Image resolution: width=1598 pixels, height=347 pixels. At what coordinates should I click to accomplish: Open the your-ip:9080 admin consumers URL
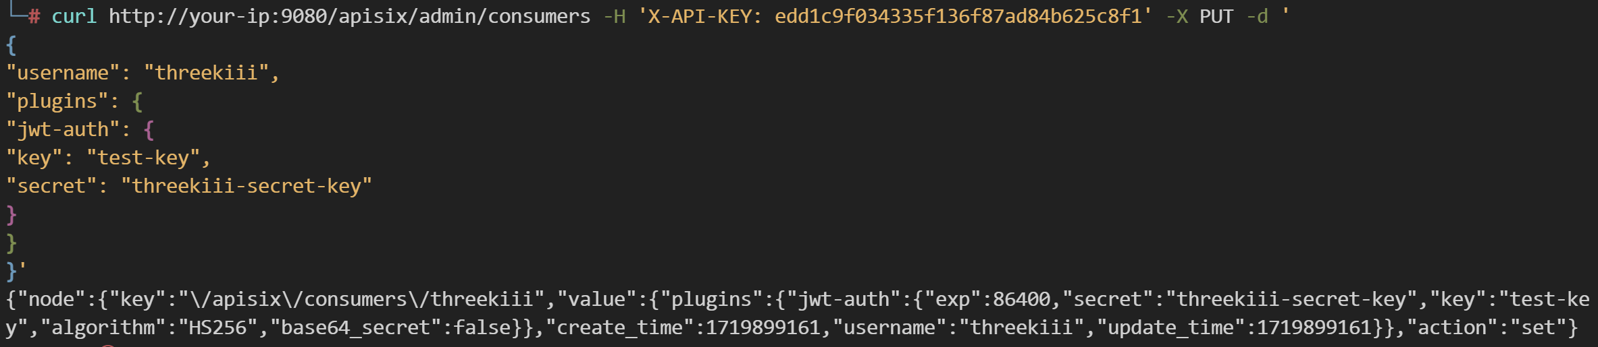click(x=349, y=16)
